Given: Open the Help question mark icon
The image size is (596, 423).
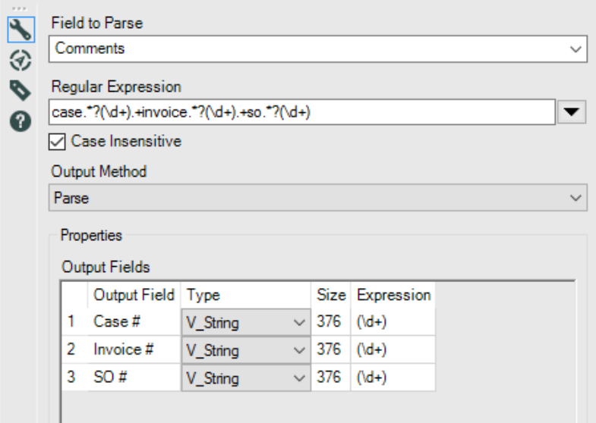Looking at the screenshot, I should (x=19, y=120).
